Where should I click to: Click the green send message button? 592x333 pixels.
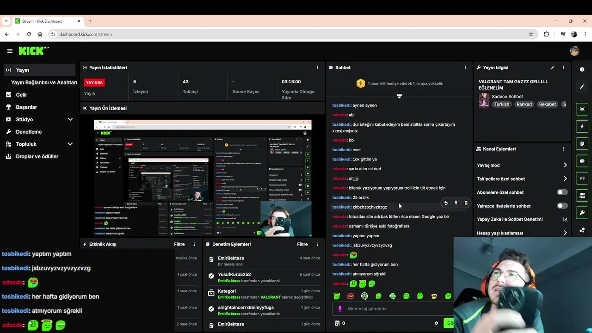(x=449, y=323)
